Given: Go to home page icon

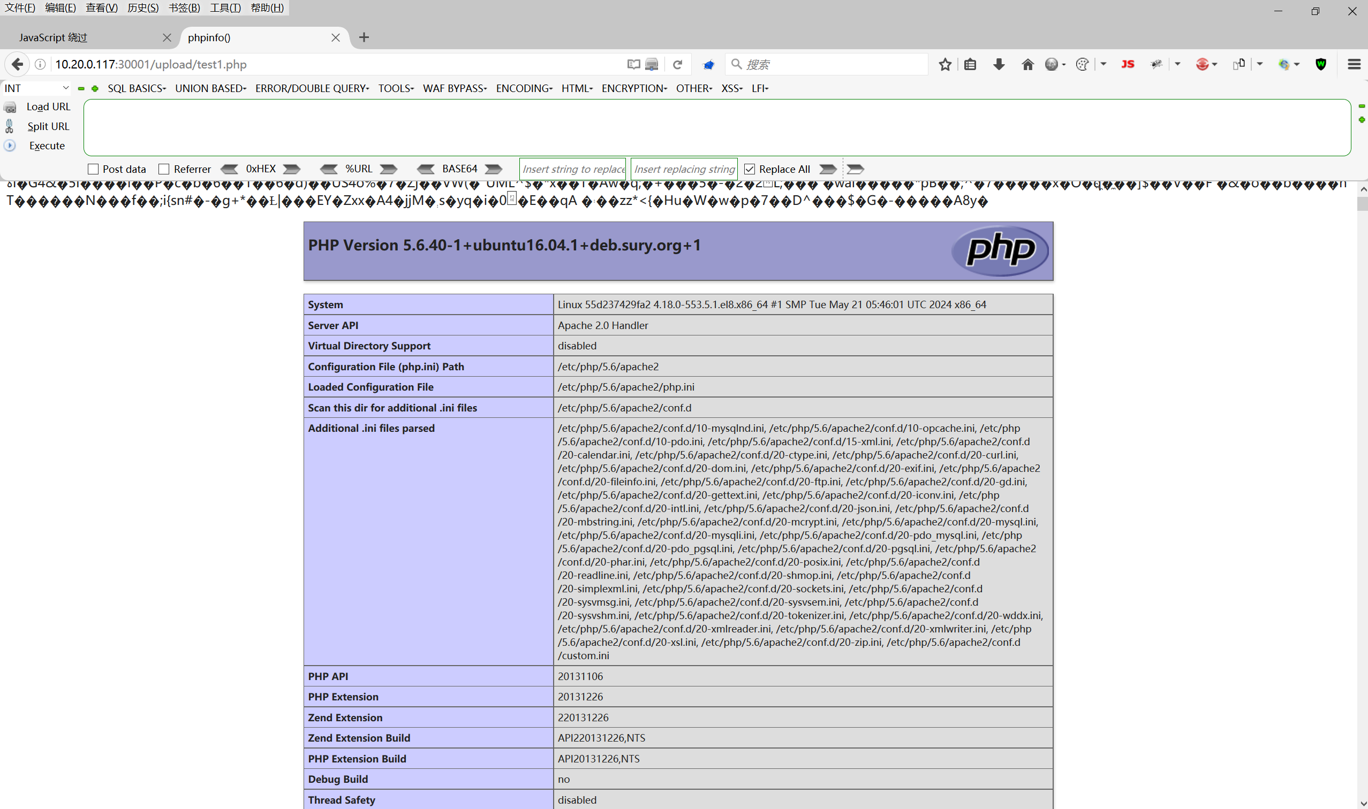Looking at the screenshot, I should click(x=1027, y=64).
